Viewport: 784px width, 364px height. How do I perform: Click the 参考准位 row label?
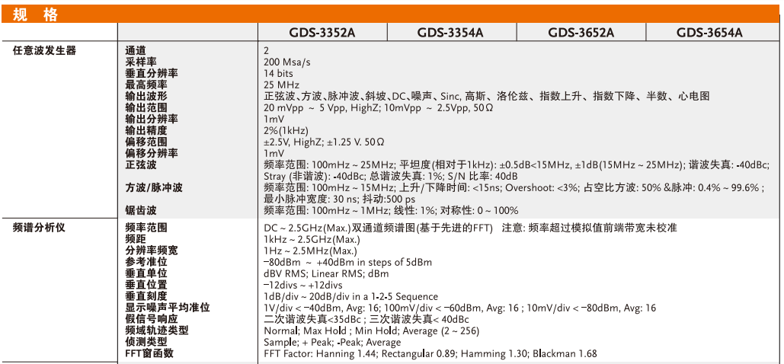click(x=146, y=263)
